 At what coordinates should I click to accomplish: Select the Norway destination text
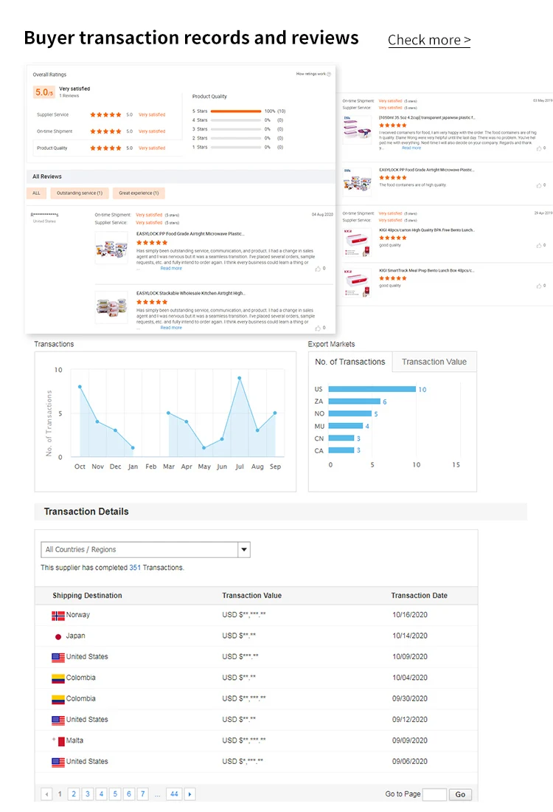coord(78,615)
